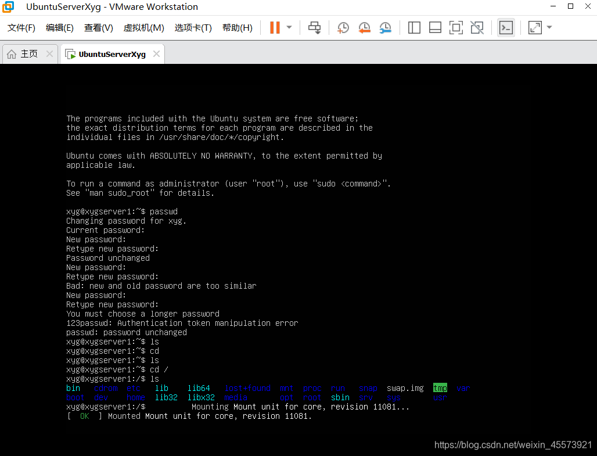
Task: Open the 虚拟机(M) menu
Action: [x=143, y=28]
